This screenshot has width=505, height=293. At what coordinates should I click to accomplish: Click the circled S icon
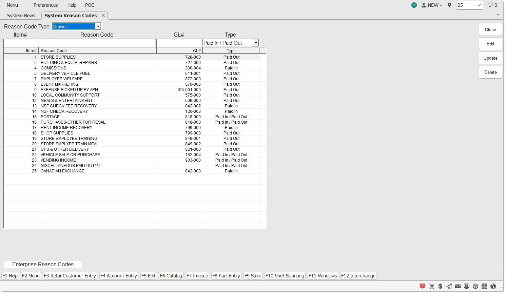475,286
